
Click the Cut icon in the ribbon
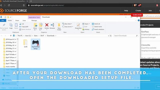[20, 24]
